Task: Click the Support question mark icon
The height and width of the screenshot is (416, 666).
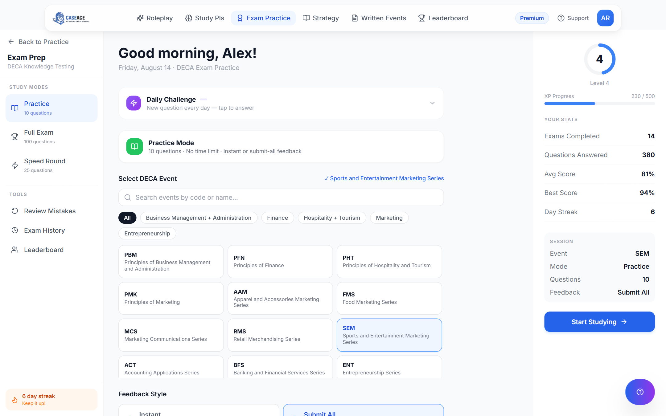Action: [561, 18]
